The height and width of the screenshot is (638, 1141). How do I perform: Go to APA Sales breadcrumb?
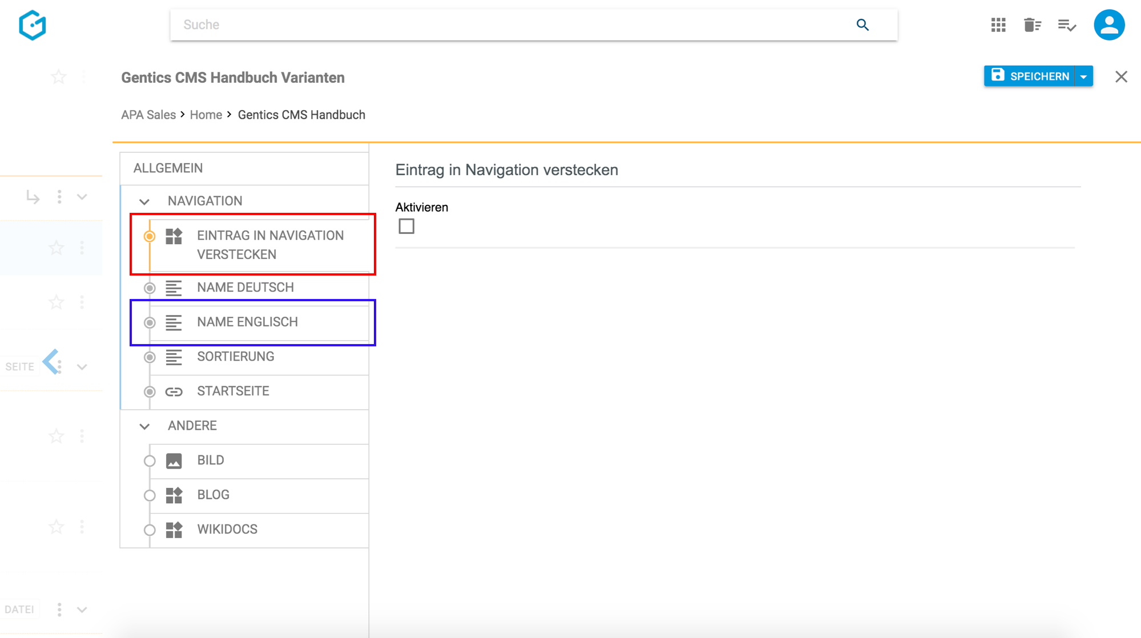pos(148,115)
